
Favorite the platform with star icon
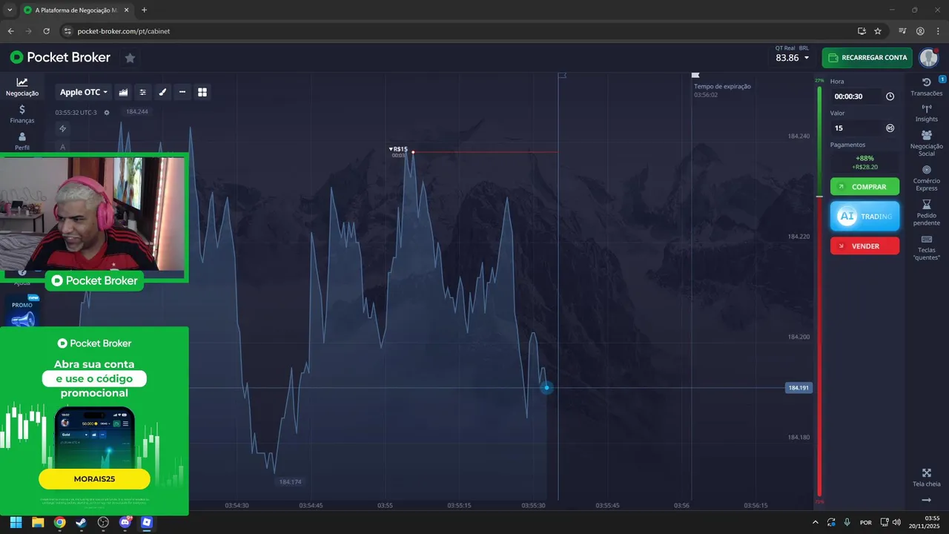point(130,57)
